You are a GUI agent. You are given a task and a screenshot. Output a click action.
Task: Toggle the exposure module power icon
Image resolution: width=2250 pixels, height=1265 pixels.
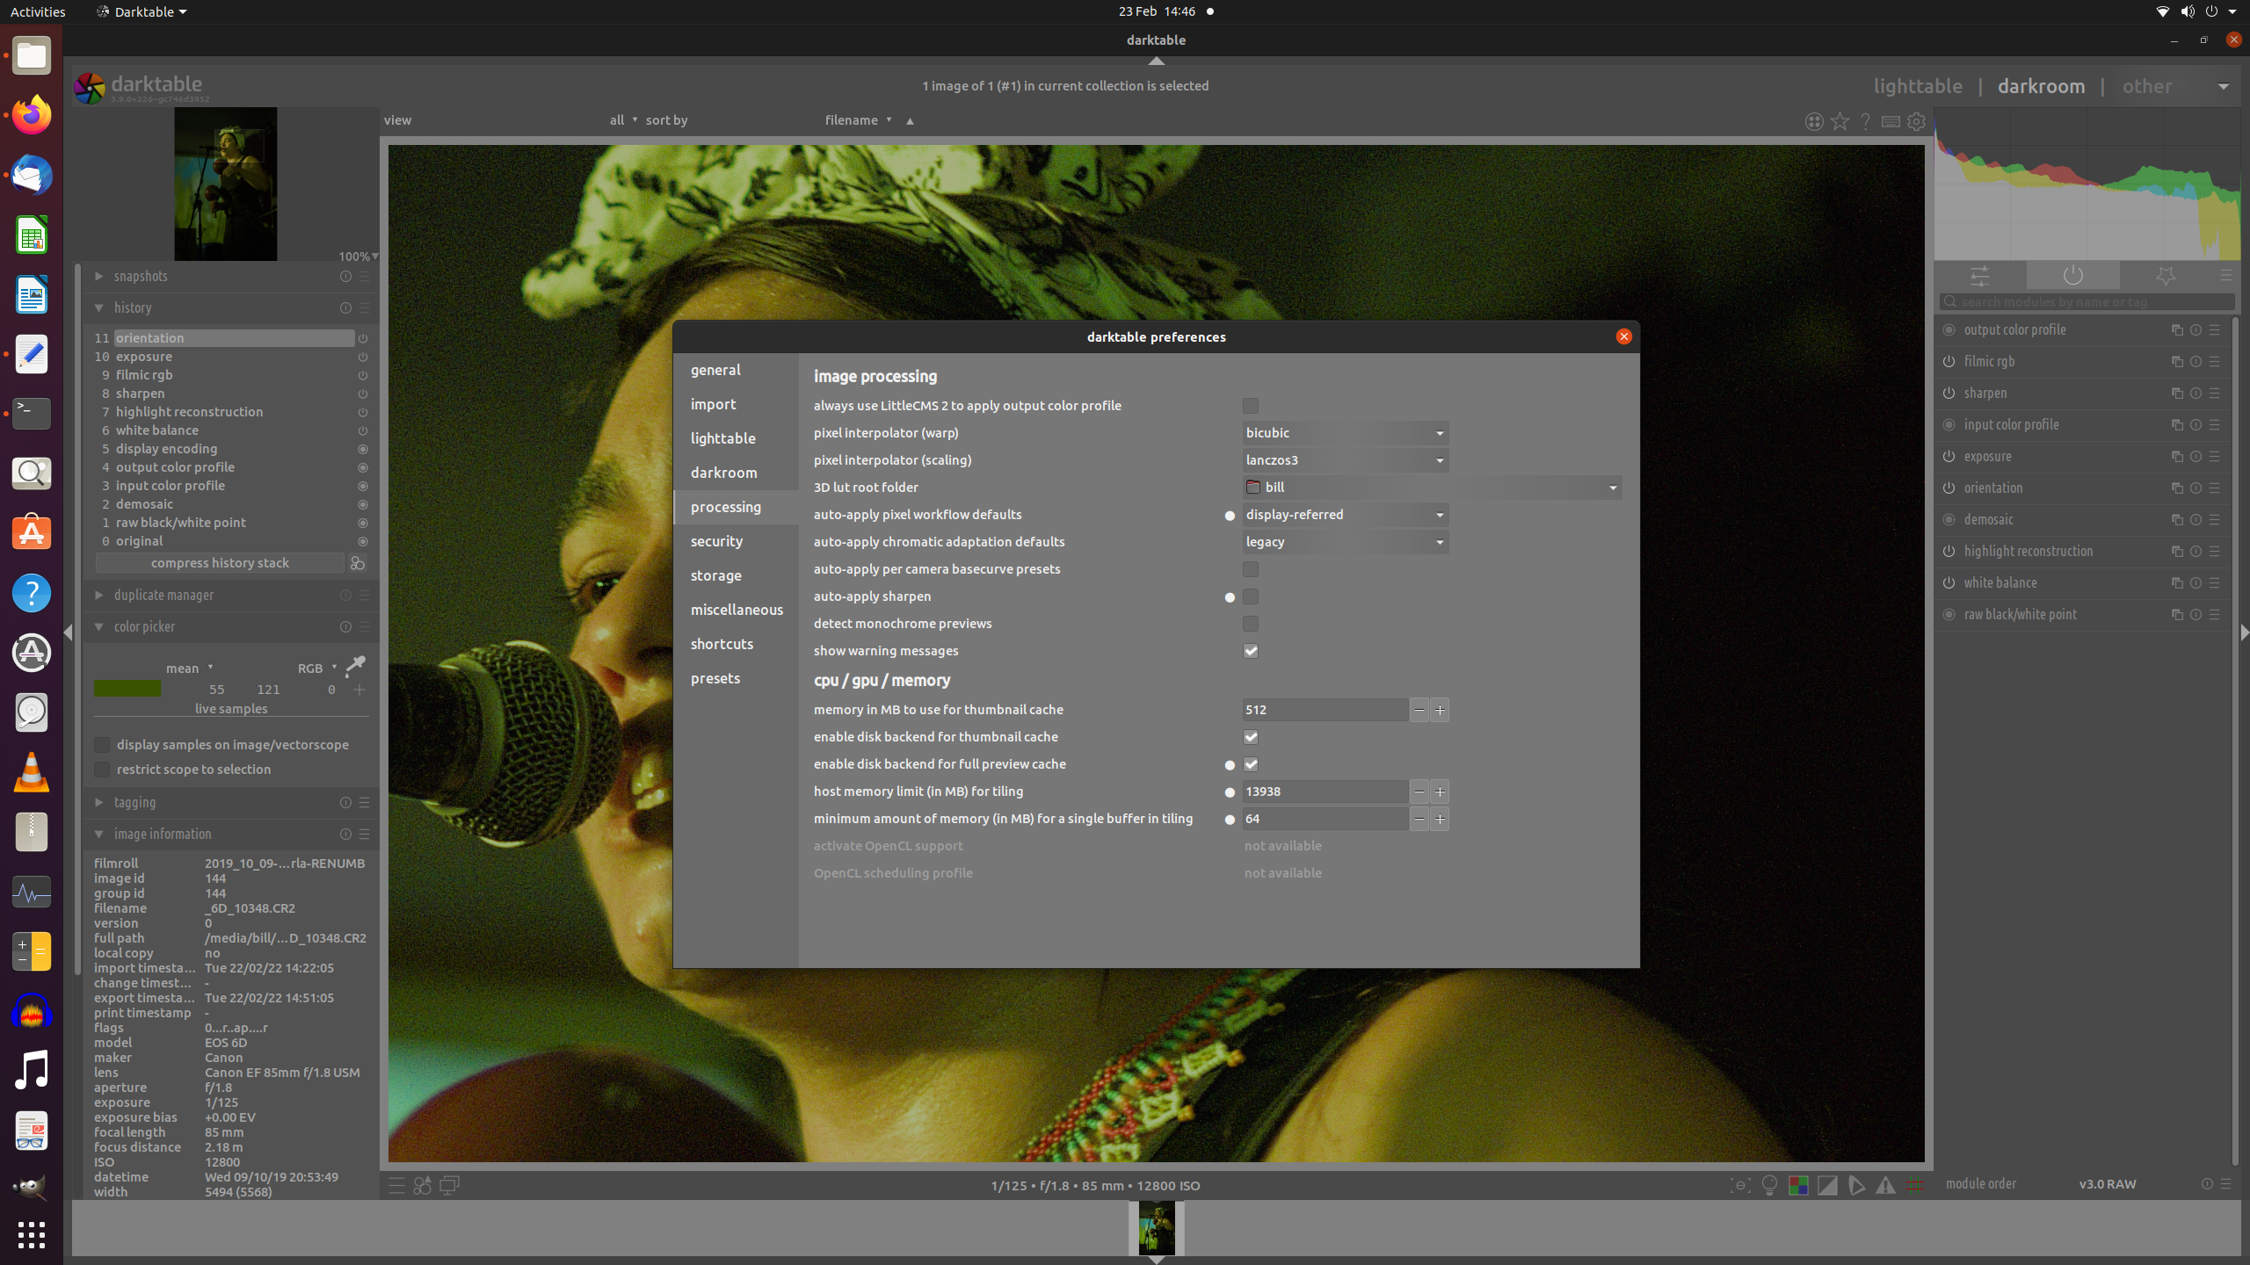1949,457
